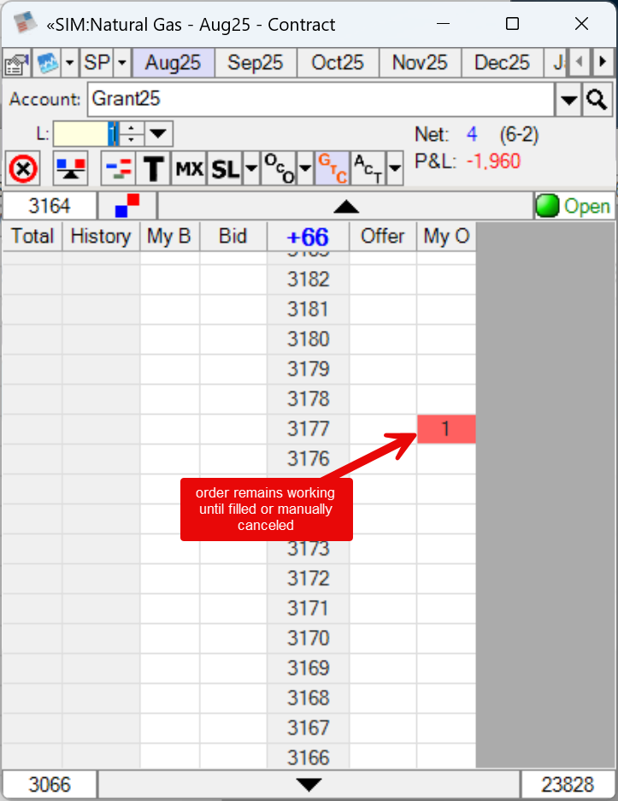
Task: Click the red-blue squares center icon
Action: tap(127, 206)
